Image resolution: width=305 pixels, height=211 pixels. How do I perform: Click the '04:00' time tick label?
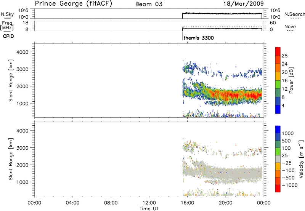coord(72,203)
